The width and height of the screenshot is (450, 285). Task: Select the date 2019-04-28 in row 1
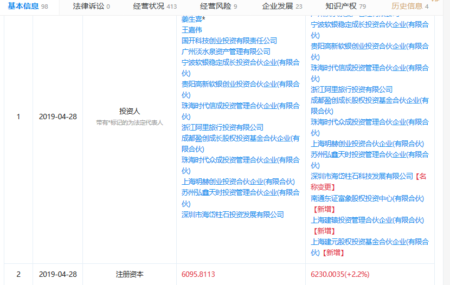58,116
